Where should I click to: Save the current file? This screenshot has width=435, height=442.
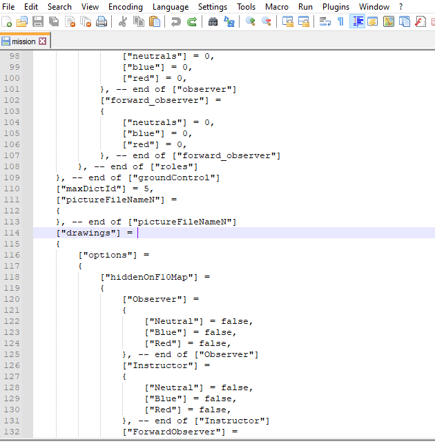point(38,21)
